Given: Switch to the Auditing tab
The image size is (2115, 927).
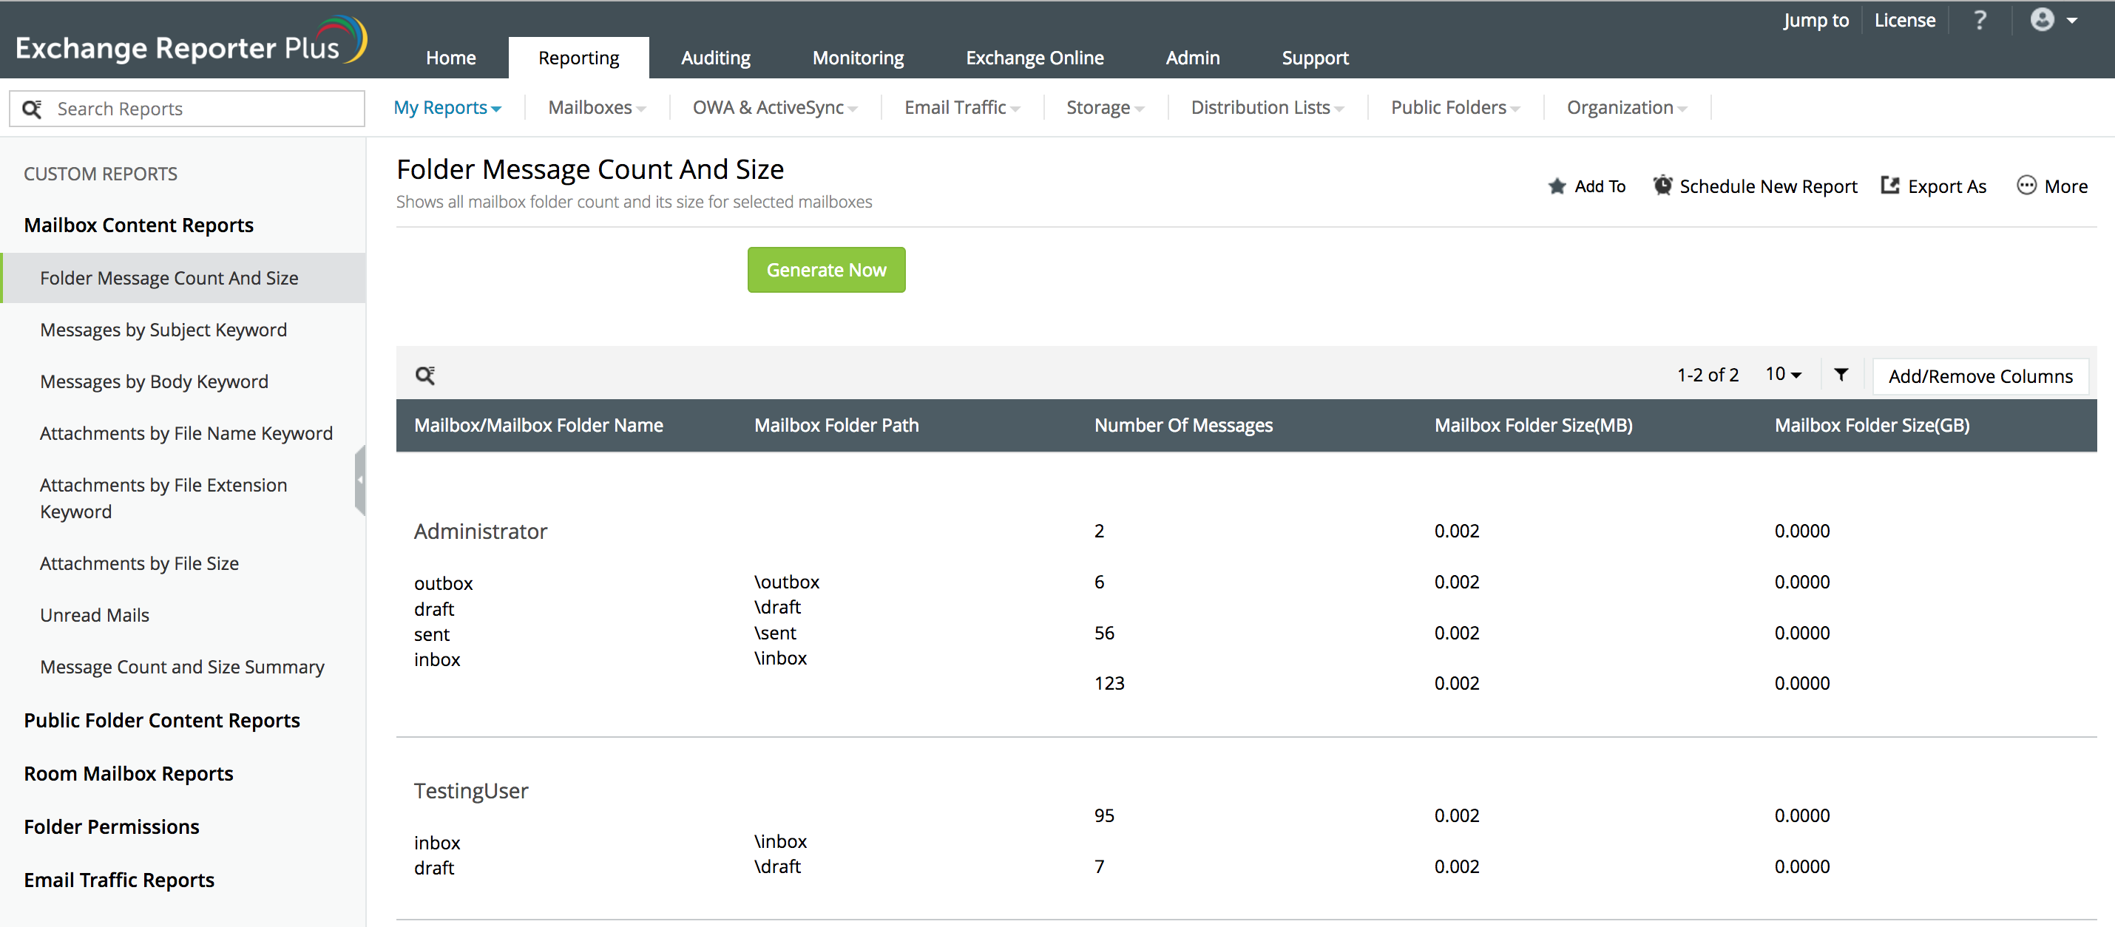Looking at the screenshot, I should click(715, 58).
